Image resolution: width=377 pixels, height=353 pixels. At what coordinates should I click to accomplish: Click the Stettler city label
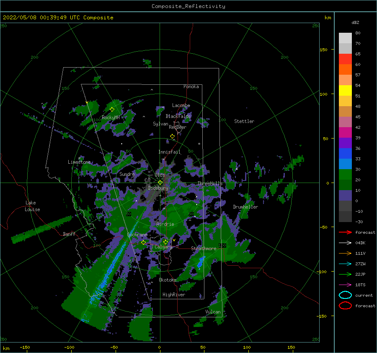click(244, 121)
